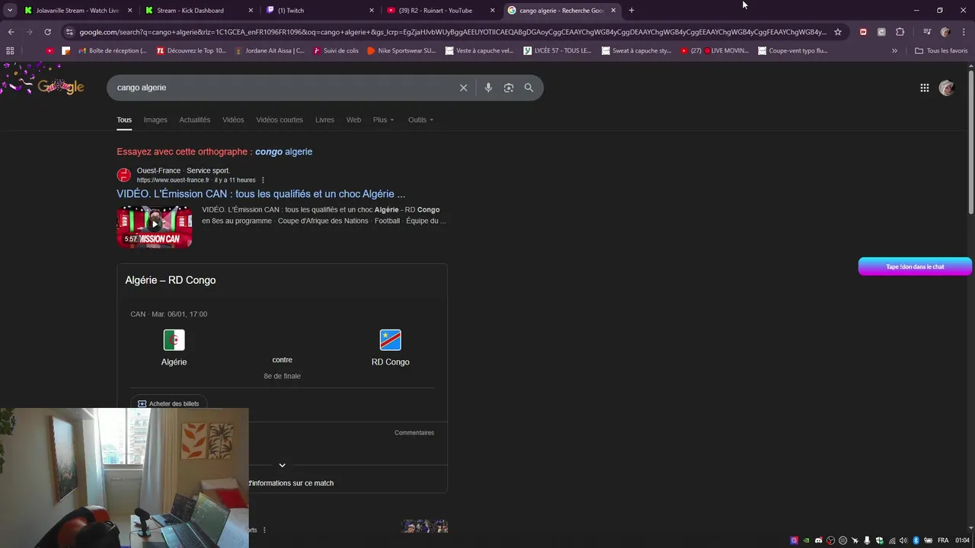
Task: Select the Vidéos courtes search tab
Action: [280, 119]
